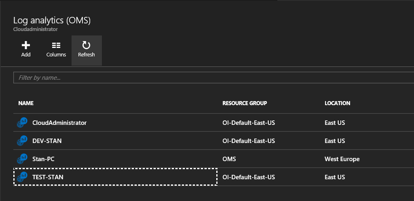Click DEV-STAN's OI-Default-East-US resource group
Viewport: 414px width, 201px height.
tap(249, 141)
